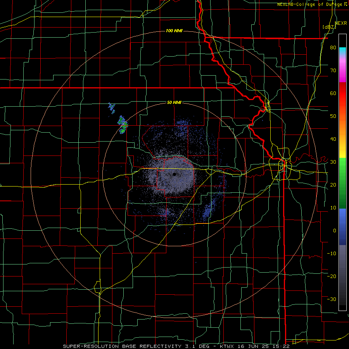349x349 pixels.
Task: Click the 70 value on dBZ scale
Action: point(333,71)
